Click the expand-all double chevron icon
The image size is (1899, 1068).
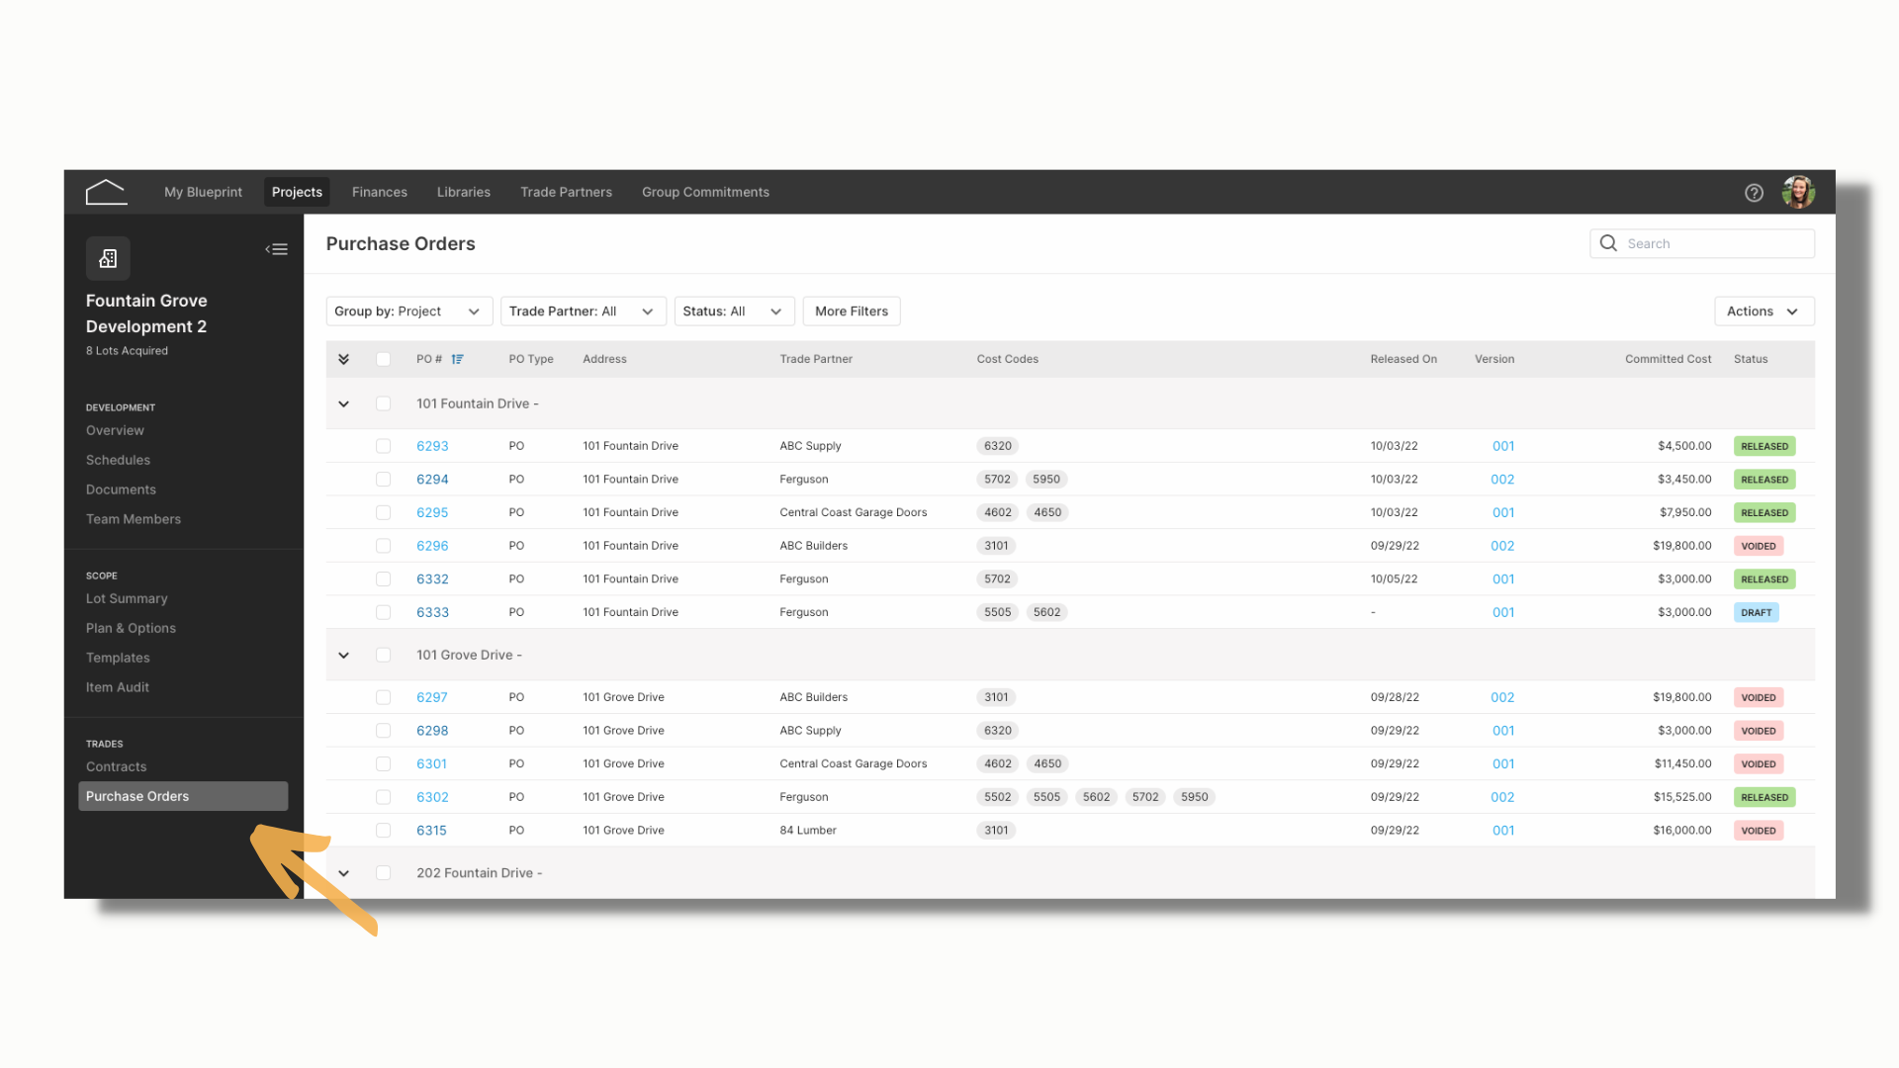[343, 359]
